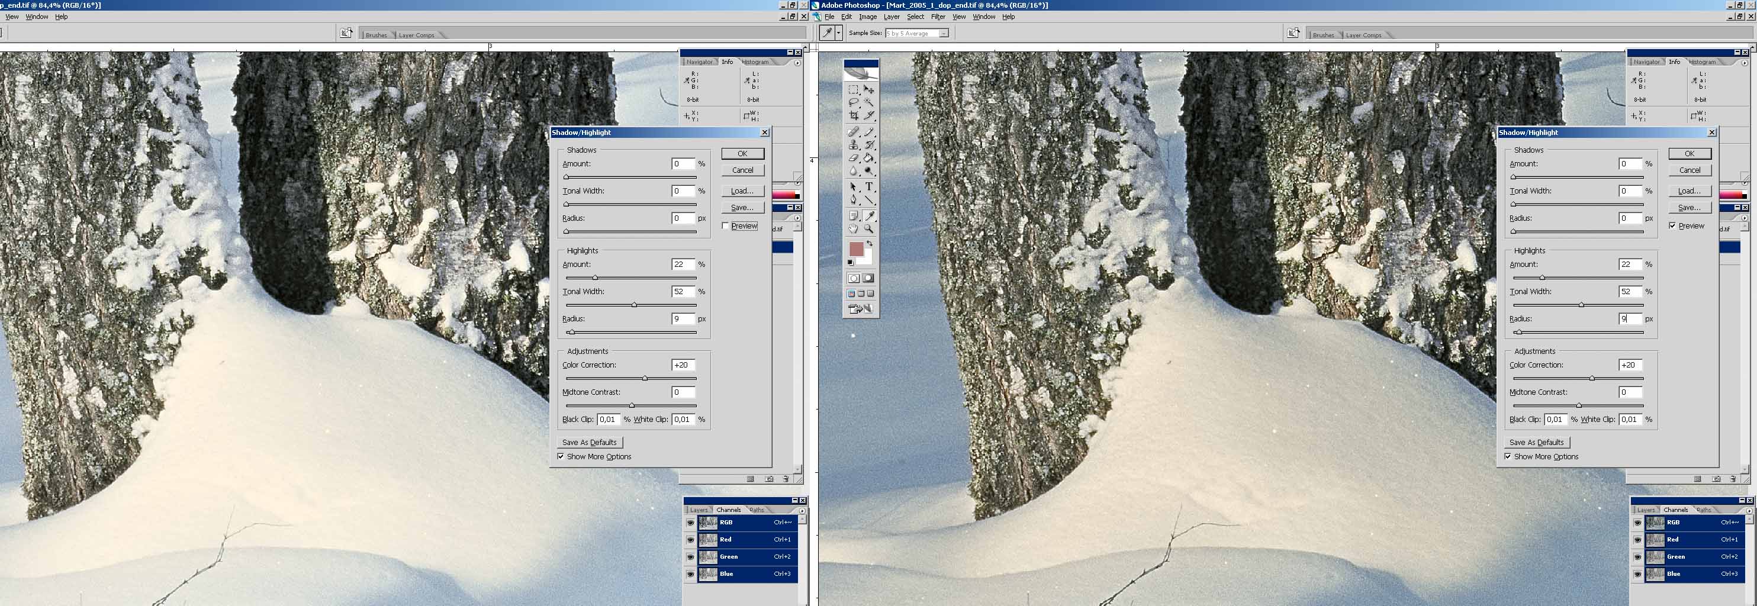This screenshot has width=1757, height=606.
Task: Open the Sample Size dropdown
Action: 918,33
